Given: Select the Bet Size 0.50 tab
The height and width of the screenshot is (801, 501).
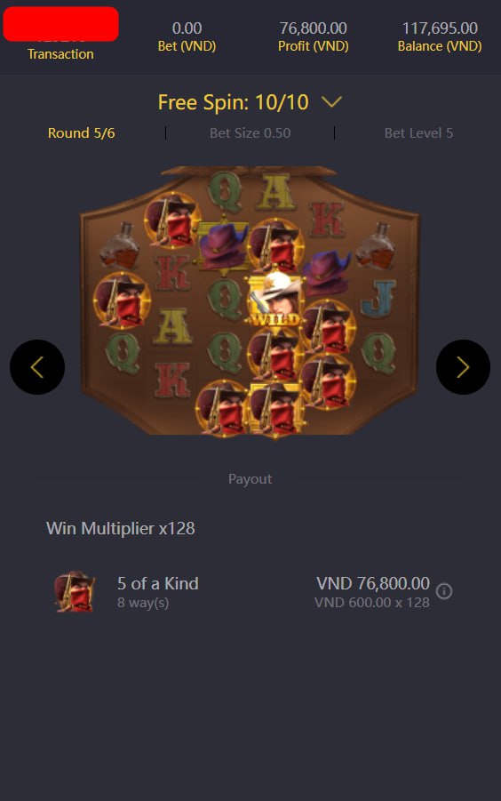Looking at the screenshot, I should 250,133.
